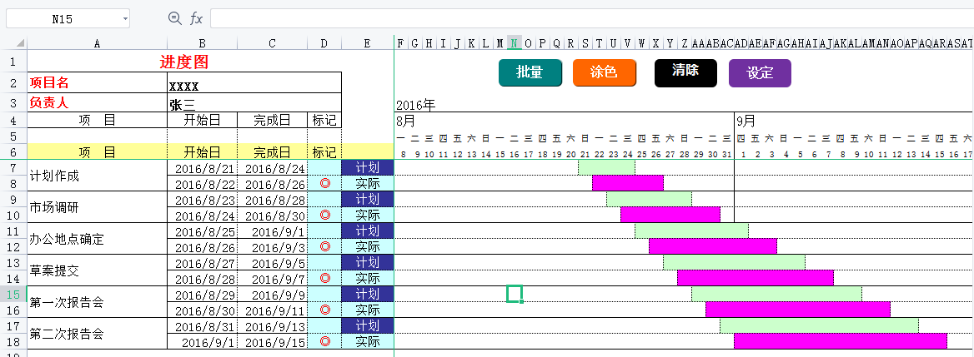
Task: Click the xxxx project name cell
Action: [x=254, y=82]
